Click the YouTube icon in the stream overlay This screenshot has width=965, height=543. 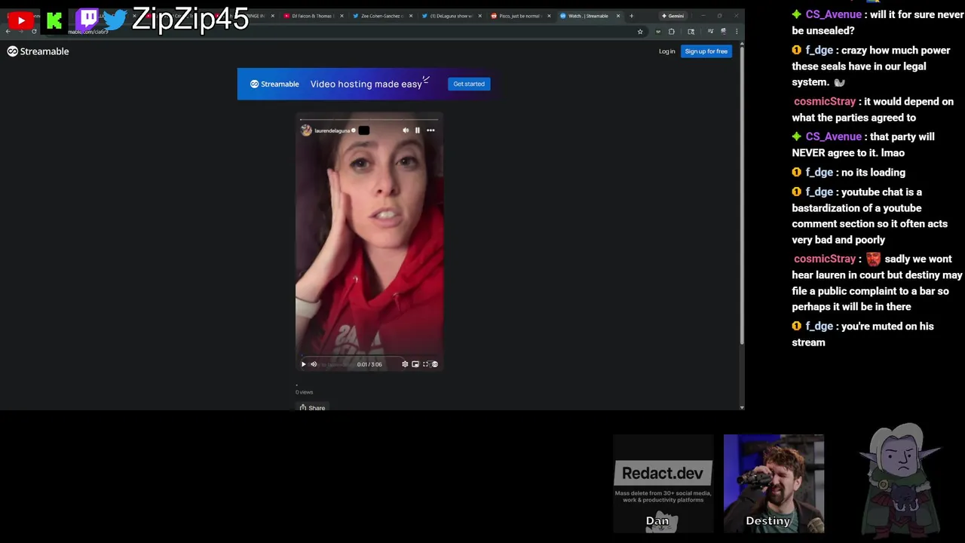pos(20,21)
